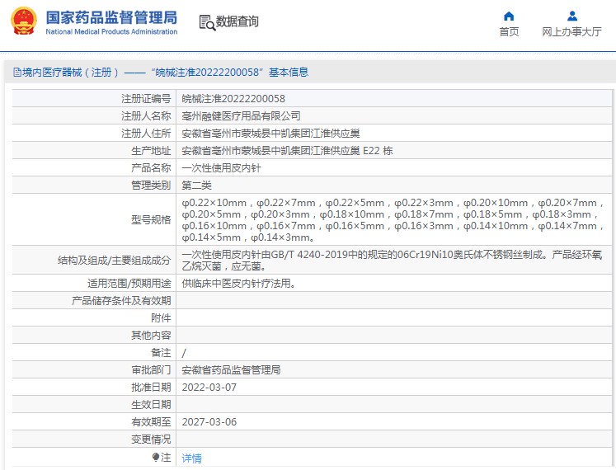
Task: Click approval department 安徽省药品监督管理局
Action: pos(231,369)
